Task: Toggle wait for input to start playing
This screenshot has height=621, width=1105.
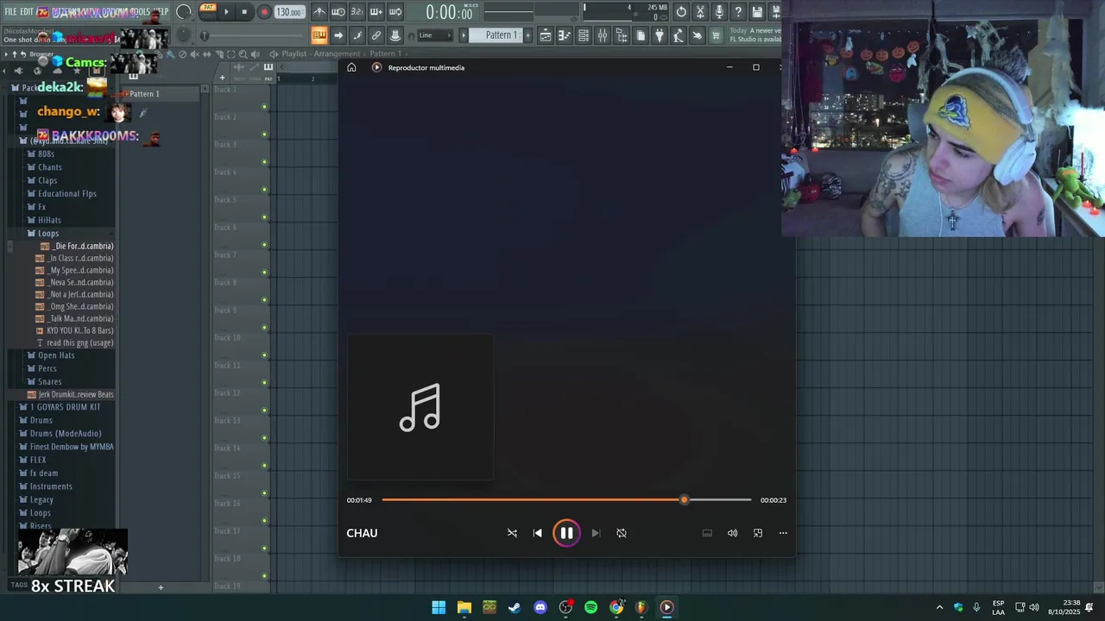Action: 338,12
